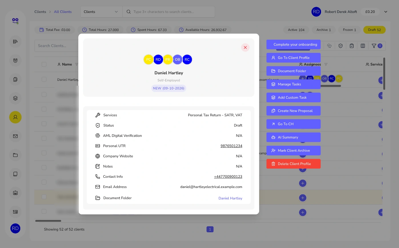Image resolution: width=399 pixels, height=248 pixels.
Task: Close the Daniel Hartley client popup
Action: click(x=245, y=47)
